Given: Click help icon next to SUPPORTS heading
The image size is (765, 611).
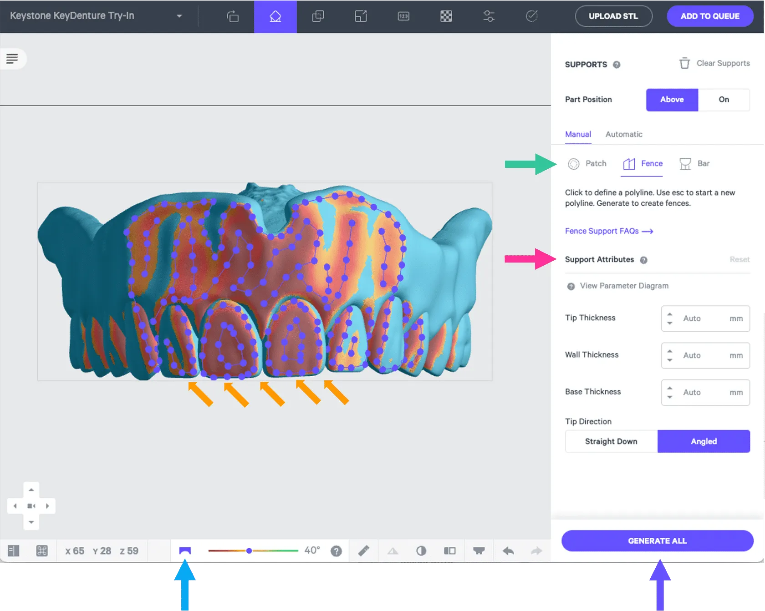Looking at the screenshot, I should pyautogui.click(x=617, y=65).
